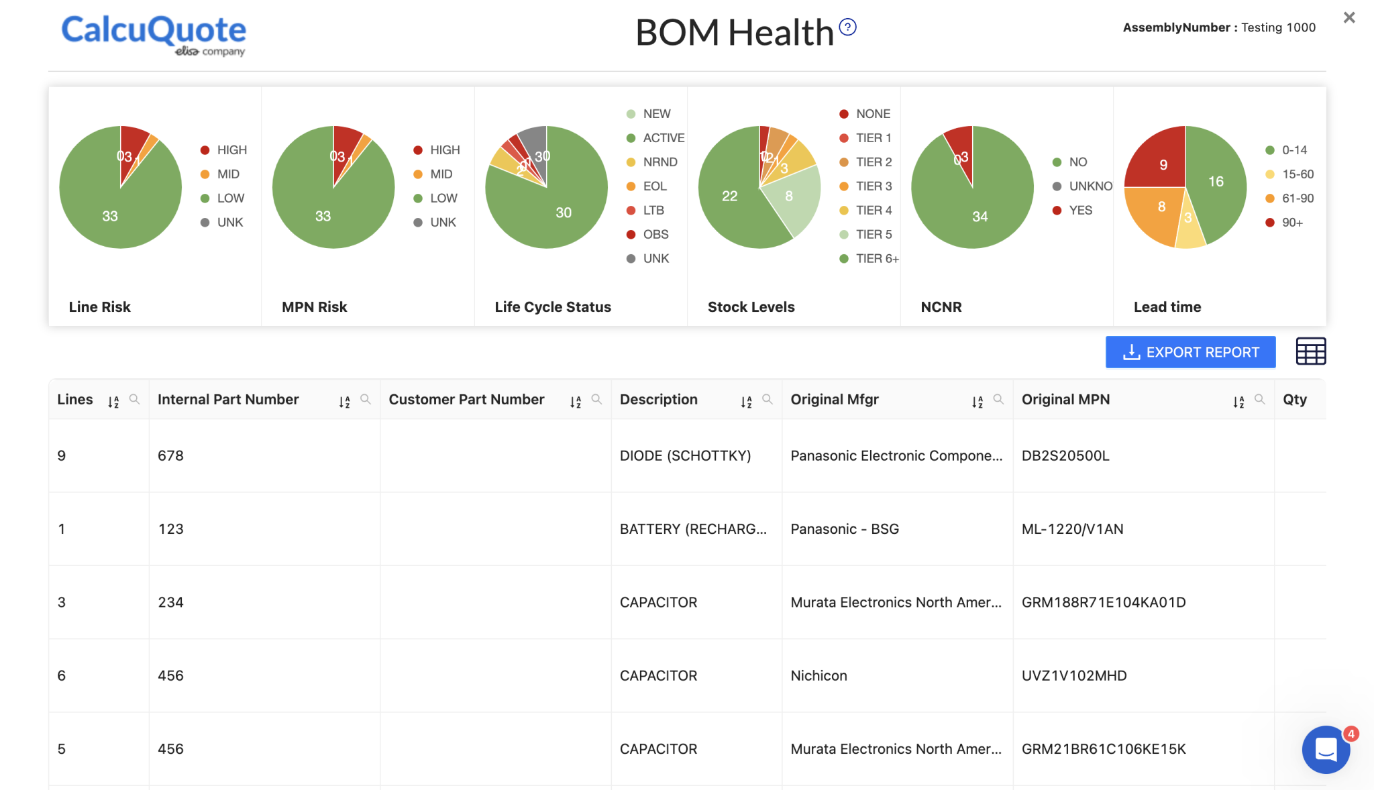
Task: Click the Export Report button
Action: click(1190, 351)
